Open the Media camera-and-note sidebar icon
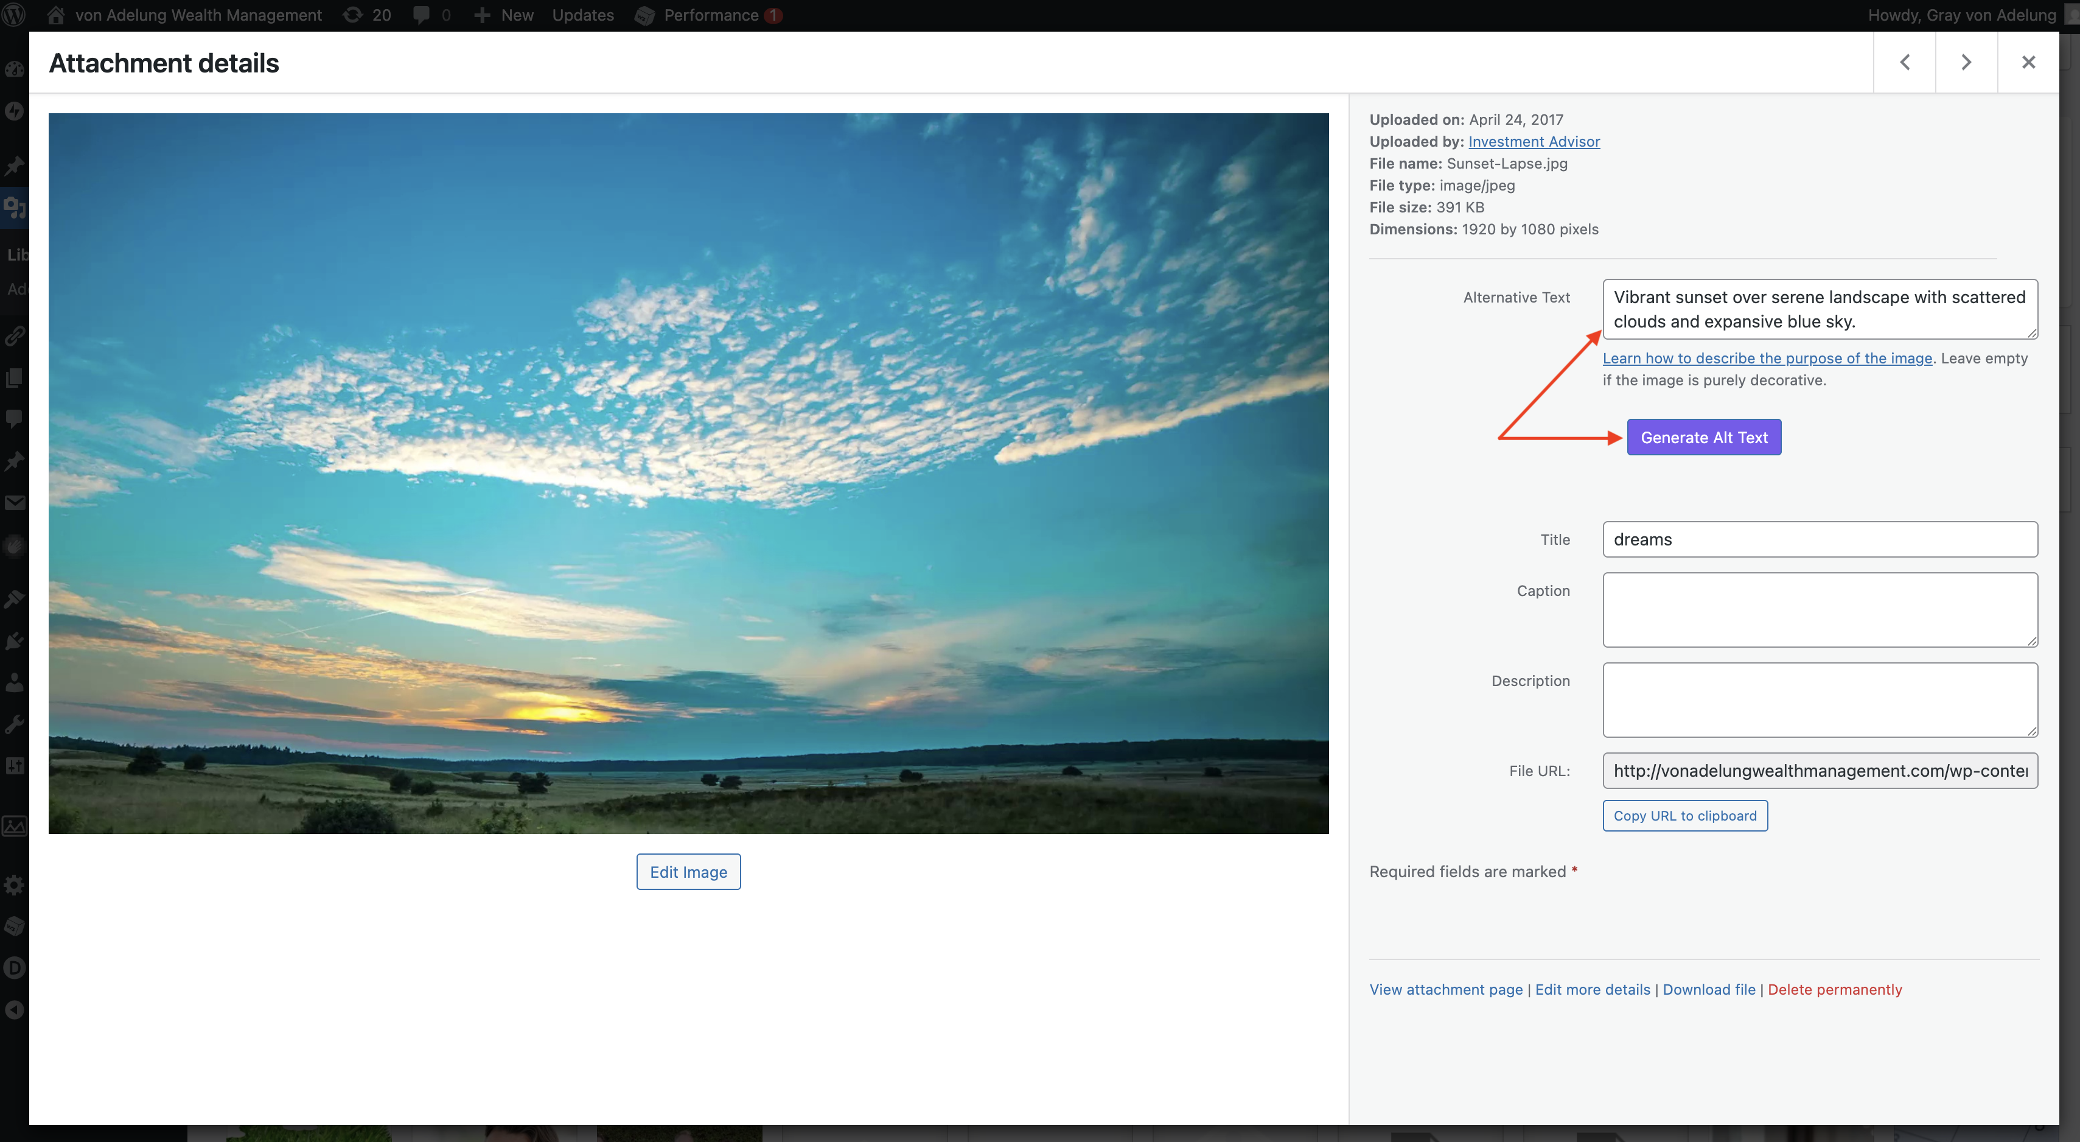2080x1142 pixels. coord(15,208)
